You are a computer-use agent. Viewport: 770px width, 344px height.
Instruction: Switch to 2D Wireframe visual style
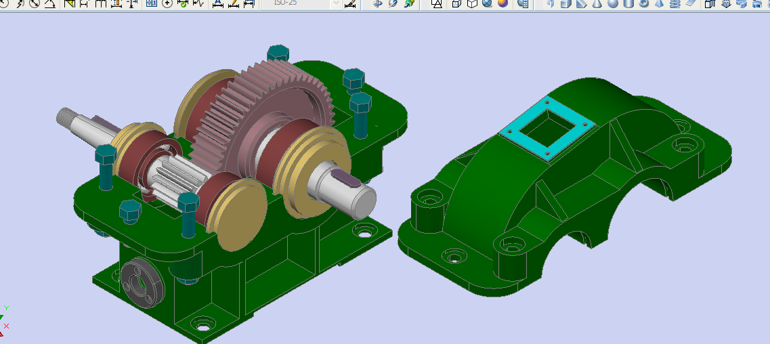437,3
